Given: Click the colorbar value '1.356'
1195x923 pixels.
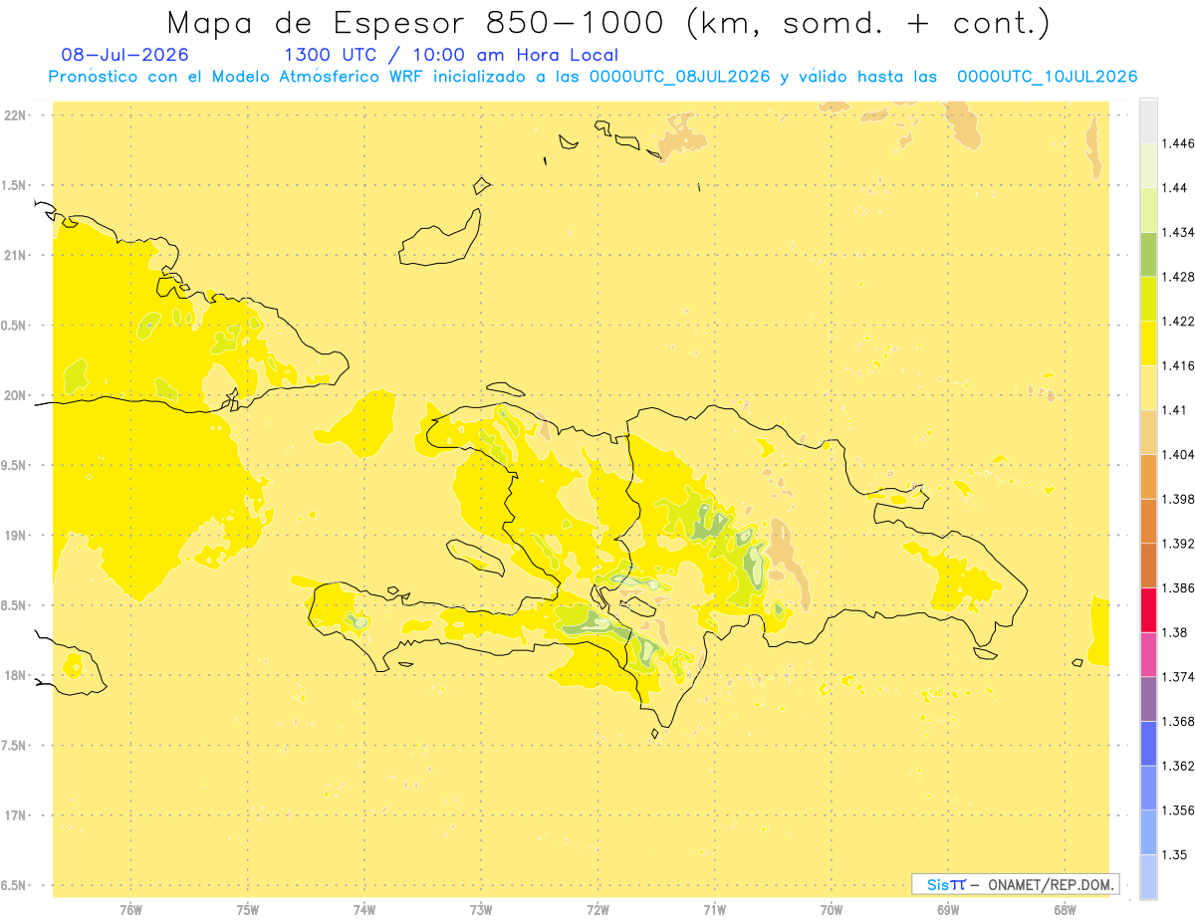Looking at the screenshot, I should pos(1177,810).
